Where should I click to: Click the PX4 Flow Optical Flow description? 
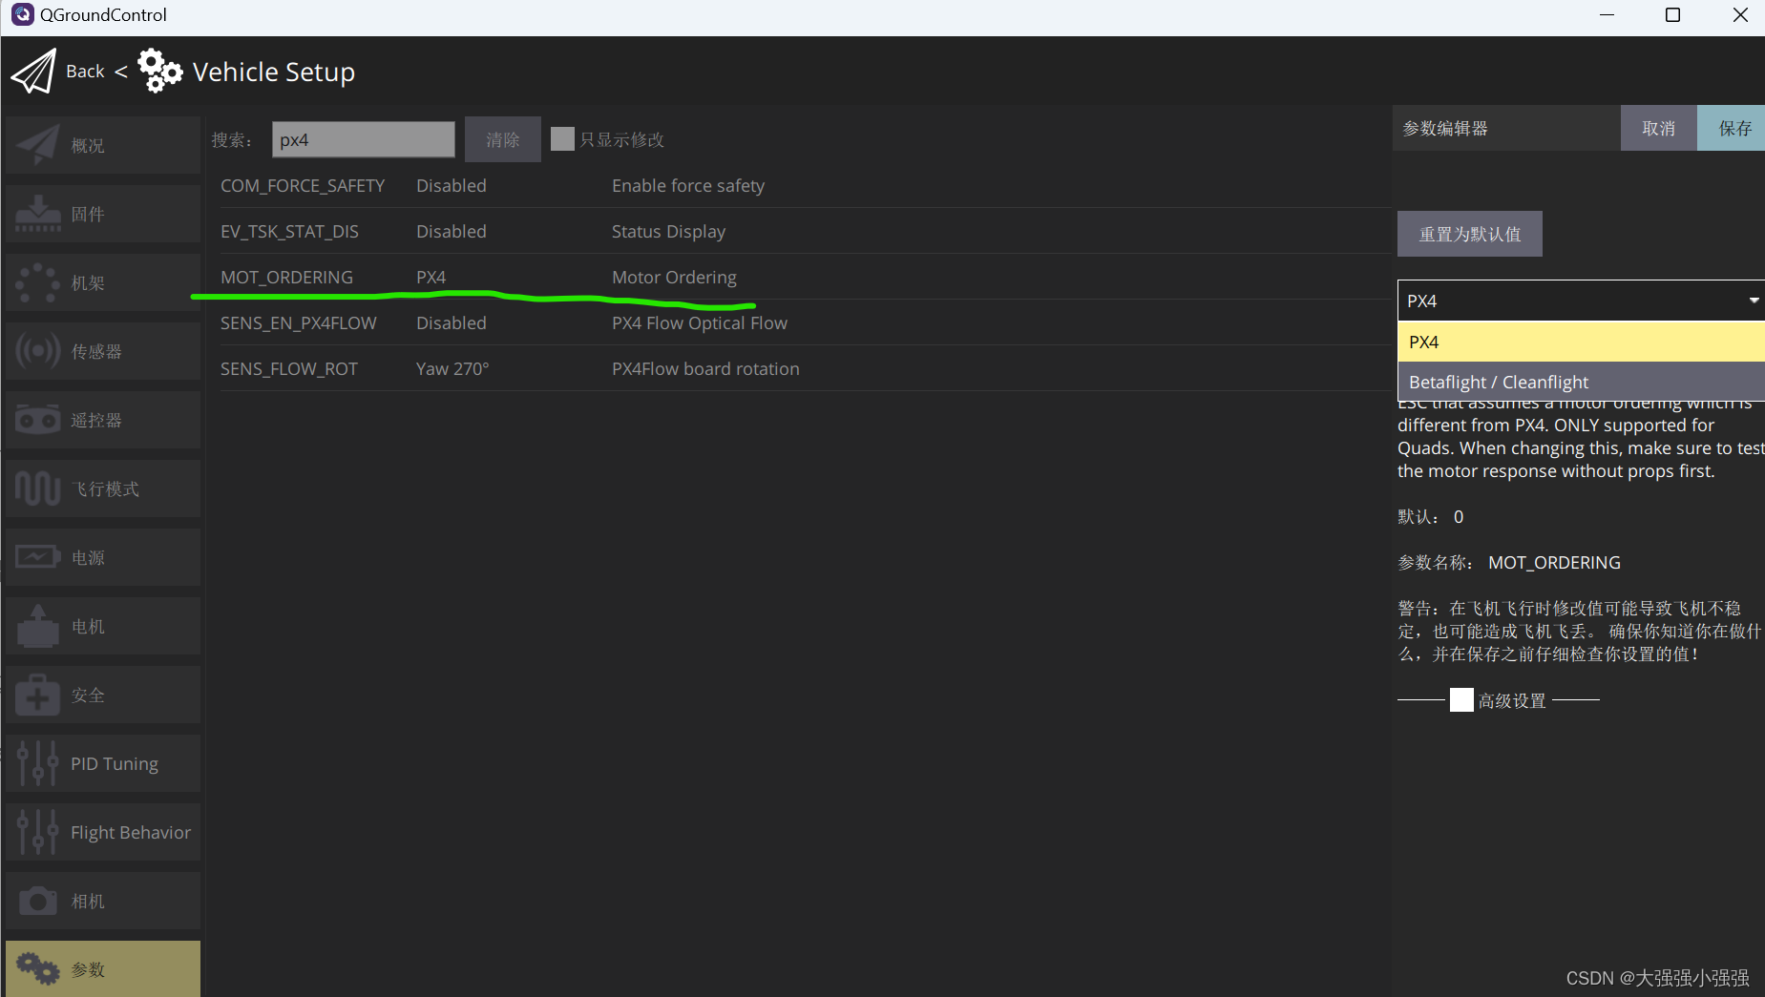pyautogui.click(x=700, y=322)
